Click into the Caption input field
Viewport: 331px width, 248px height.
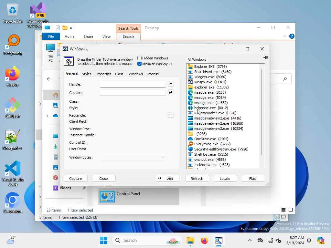(133, 93)
